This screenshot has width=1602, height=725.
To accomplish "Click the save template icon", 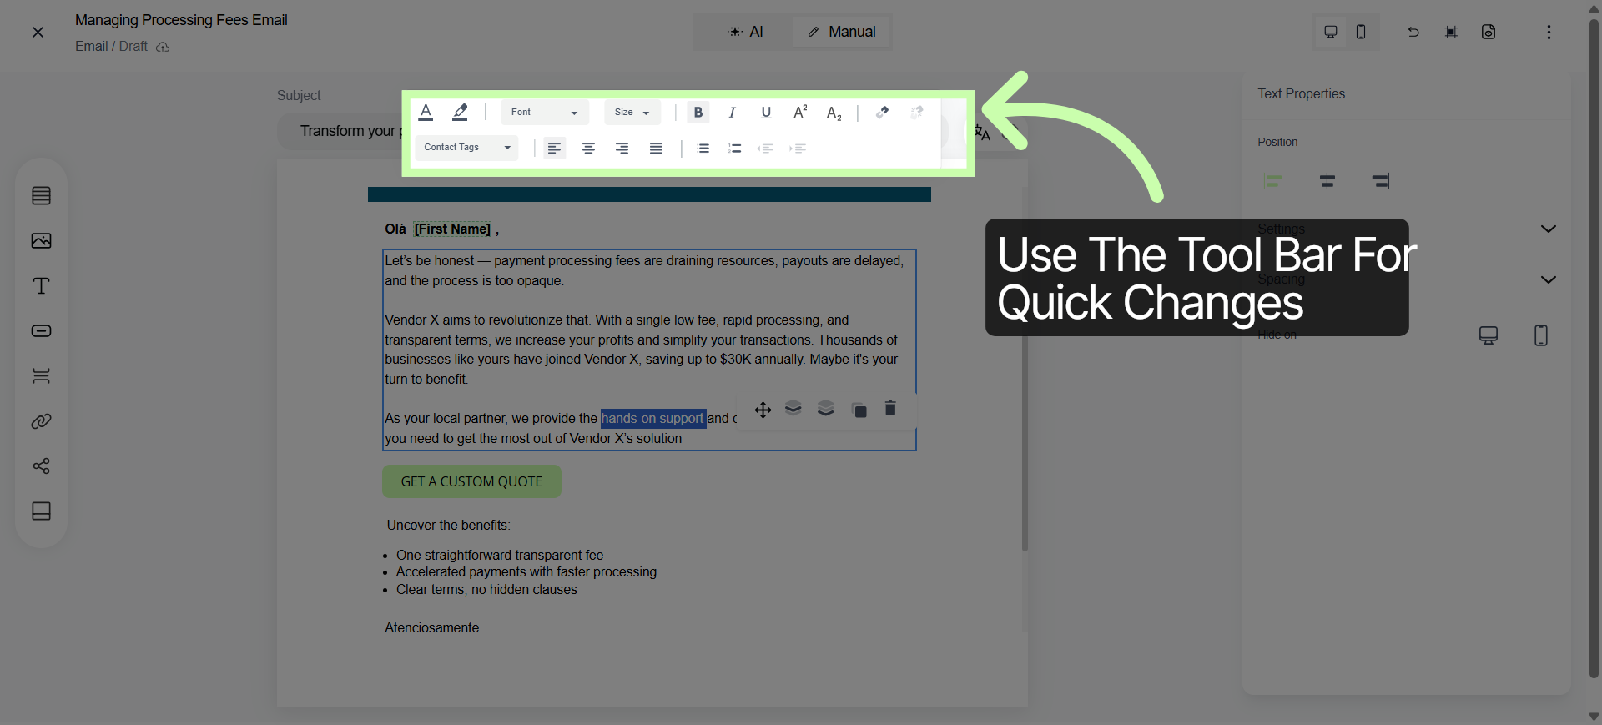I will pyautogui.click(x=1489, y=32).
